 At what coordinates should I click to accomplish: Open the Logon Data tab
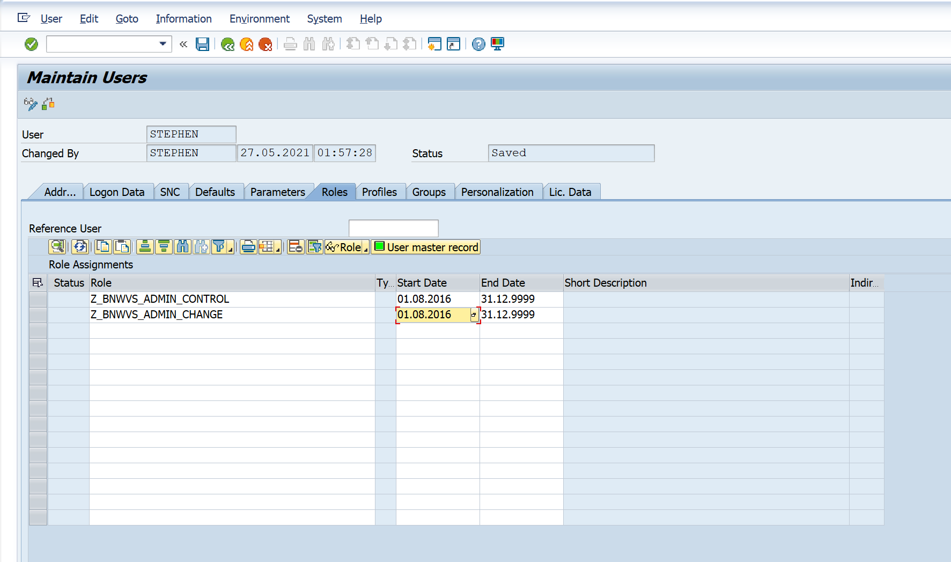[x=117, y=192]
